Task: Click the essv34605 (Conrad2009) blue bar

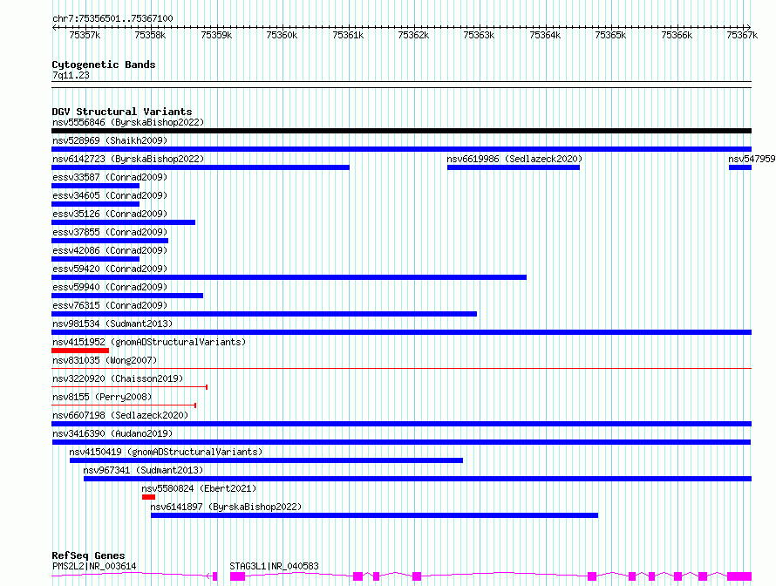Action: pos(96,204)
